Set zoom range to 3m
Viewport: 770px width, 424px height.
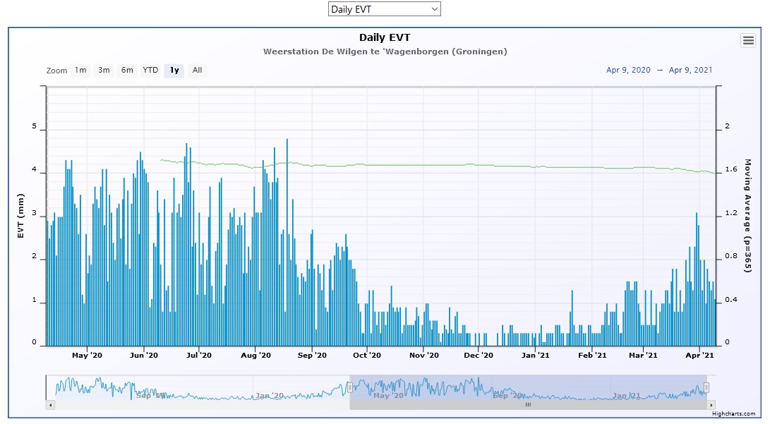coord(104,70)
